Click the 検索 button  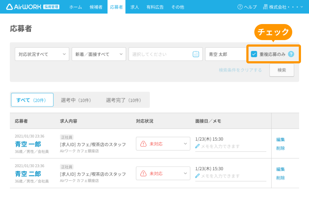click(x=282, y=70)
